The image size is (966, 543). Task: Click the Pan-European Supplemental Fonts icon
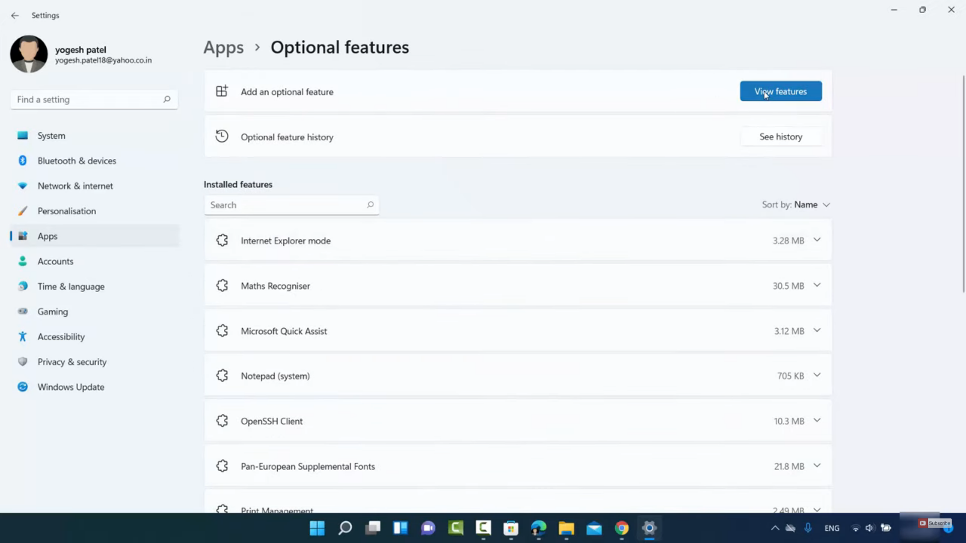[x=222, y=466]
